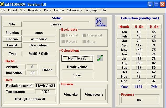
Task: Click the Save button
Action: (77, 75)
